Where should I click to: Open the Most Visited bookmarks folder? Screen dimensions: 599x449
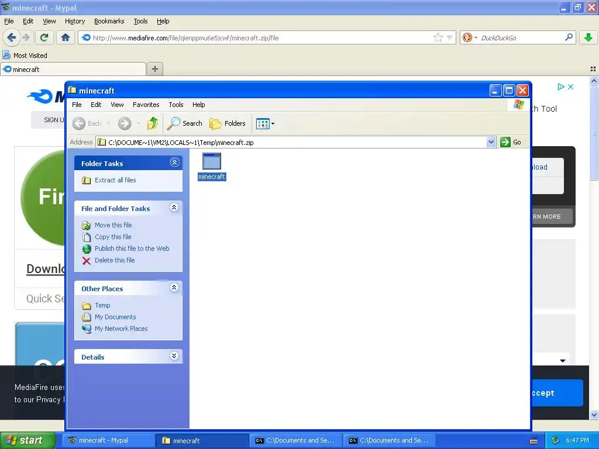click(25, 56)
